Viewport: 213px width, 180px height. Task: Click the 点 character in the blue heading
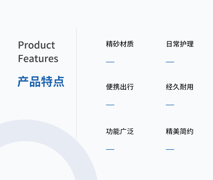(x=59, y=81)
